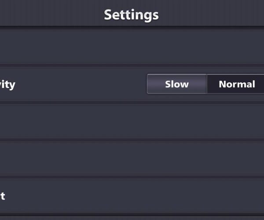Set the speed option to Slow
The width and height of the screenshot is (264, 220).
(x=176, y=84)
